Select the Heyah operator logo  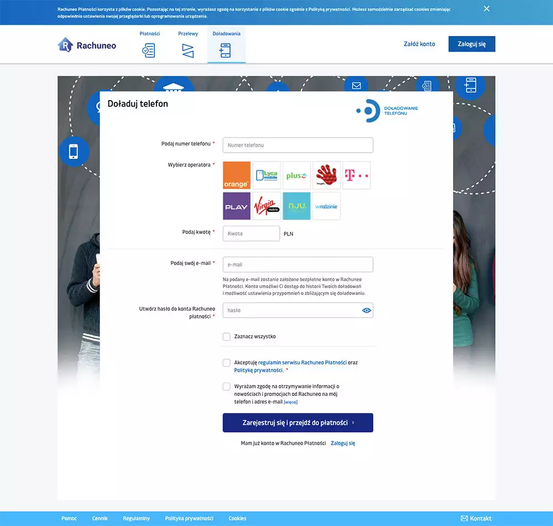click(326, 174)
